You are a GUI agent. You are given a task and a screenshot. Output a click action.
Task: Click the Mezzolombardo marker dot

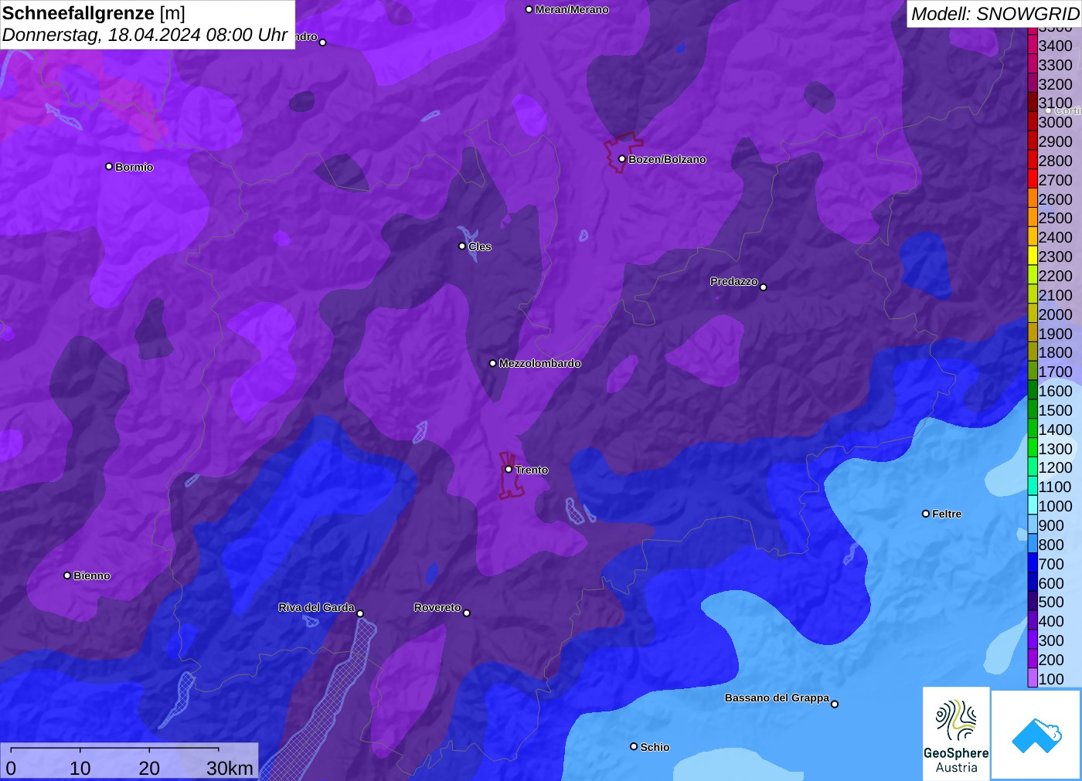[493, 363]
